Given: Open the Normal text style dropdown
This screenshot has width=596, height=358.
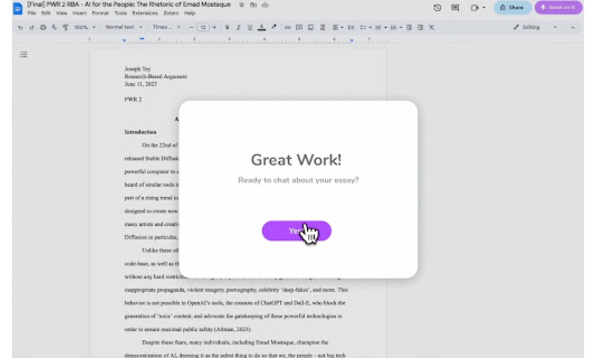Looking at the screenshot, I should [x=123, y=27].
